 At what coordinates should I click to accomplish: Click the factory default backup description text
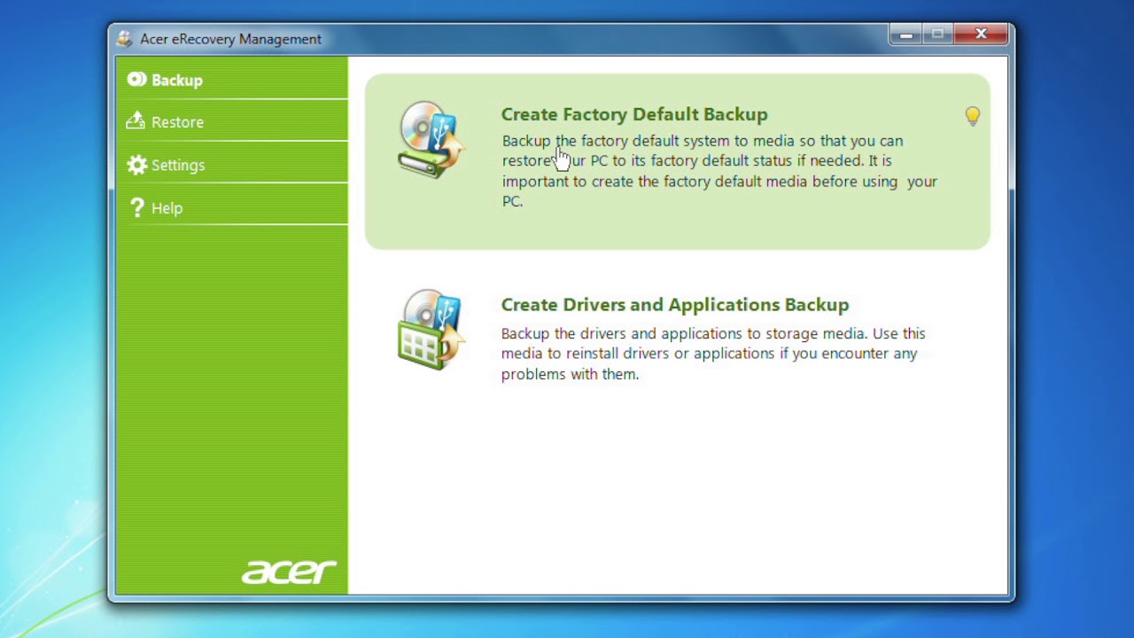719,171
